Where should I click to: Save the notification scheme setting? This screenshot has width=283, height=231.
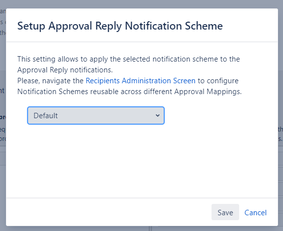225,212
